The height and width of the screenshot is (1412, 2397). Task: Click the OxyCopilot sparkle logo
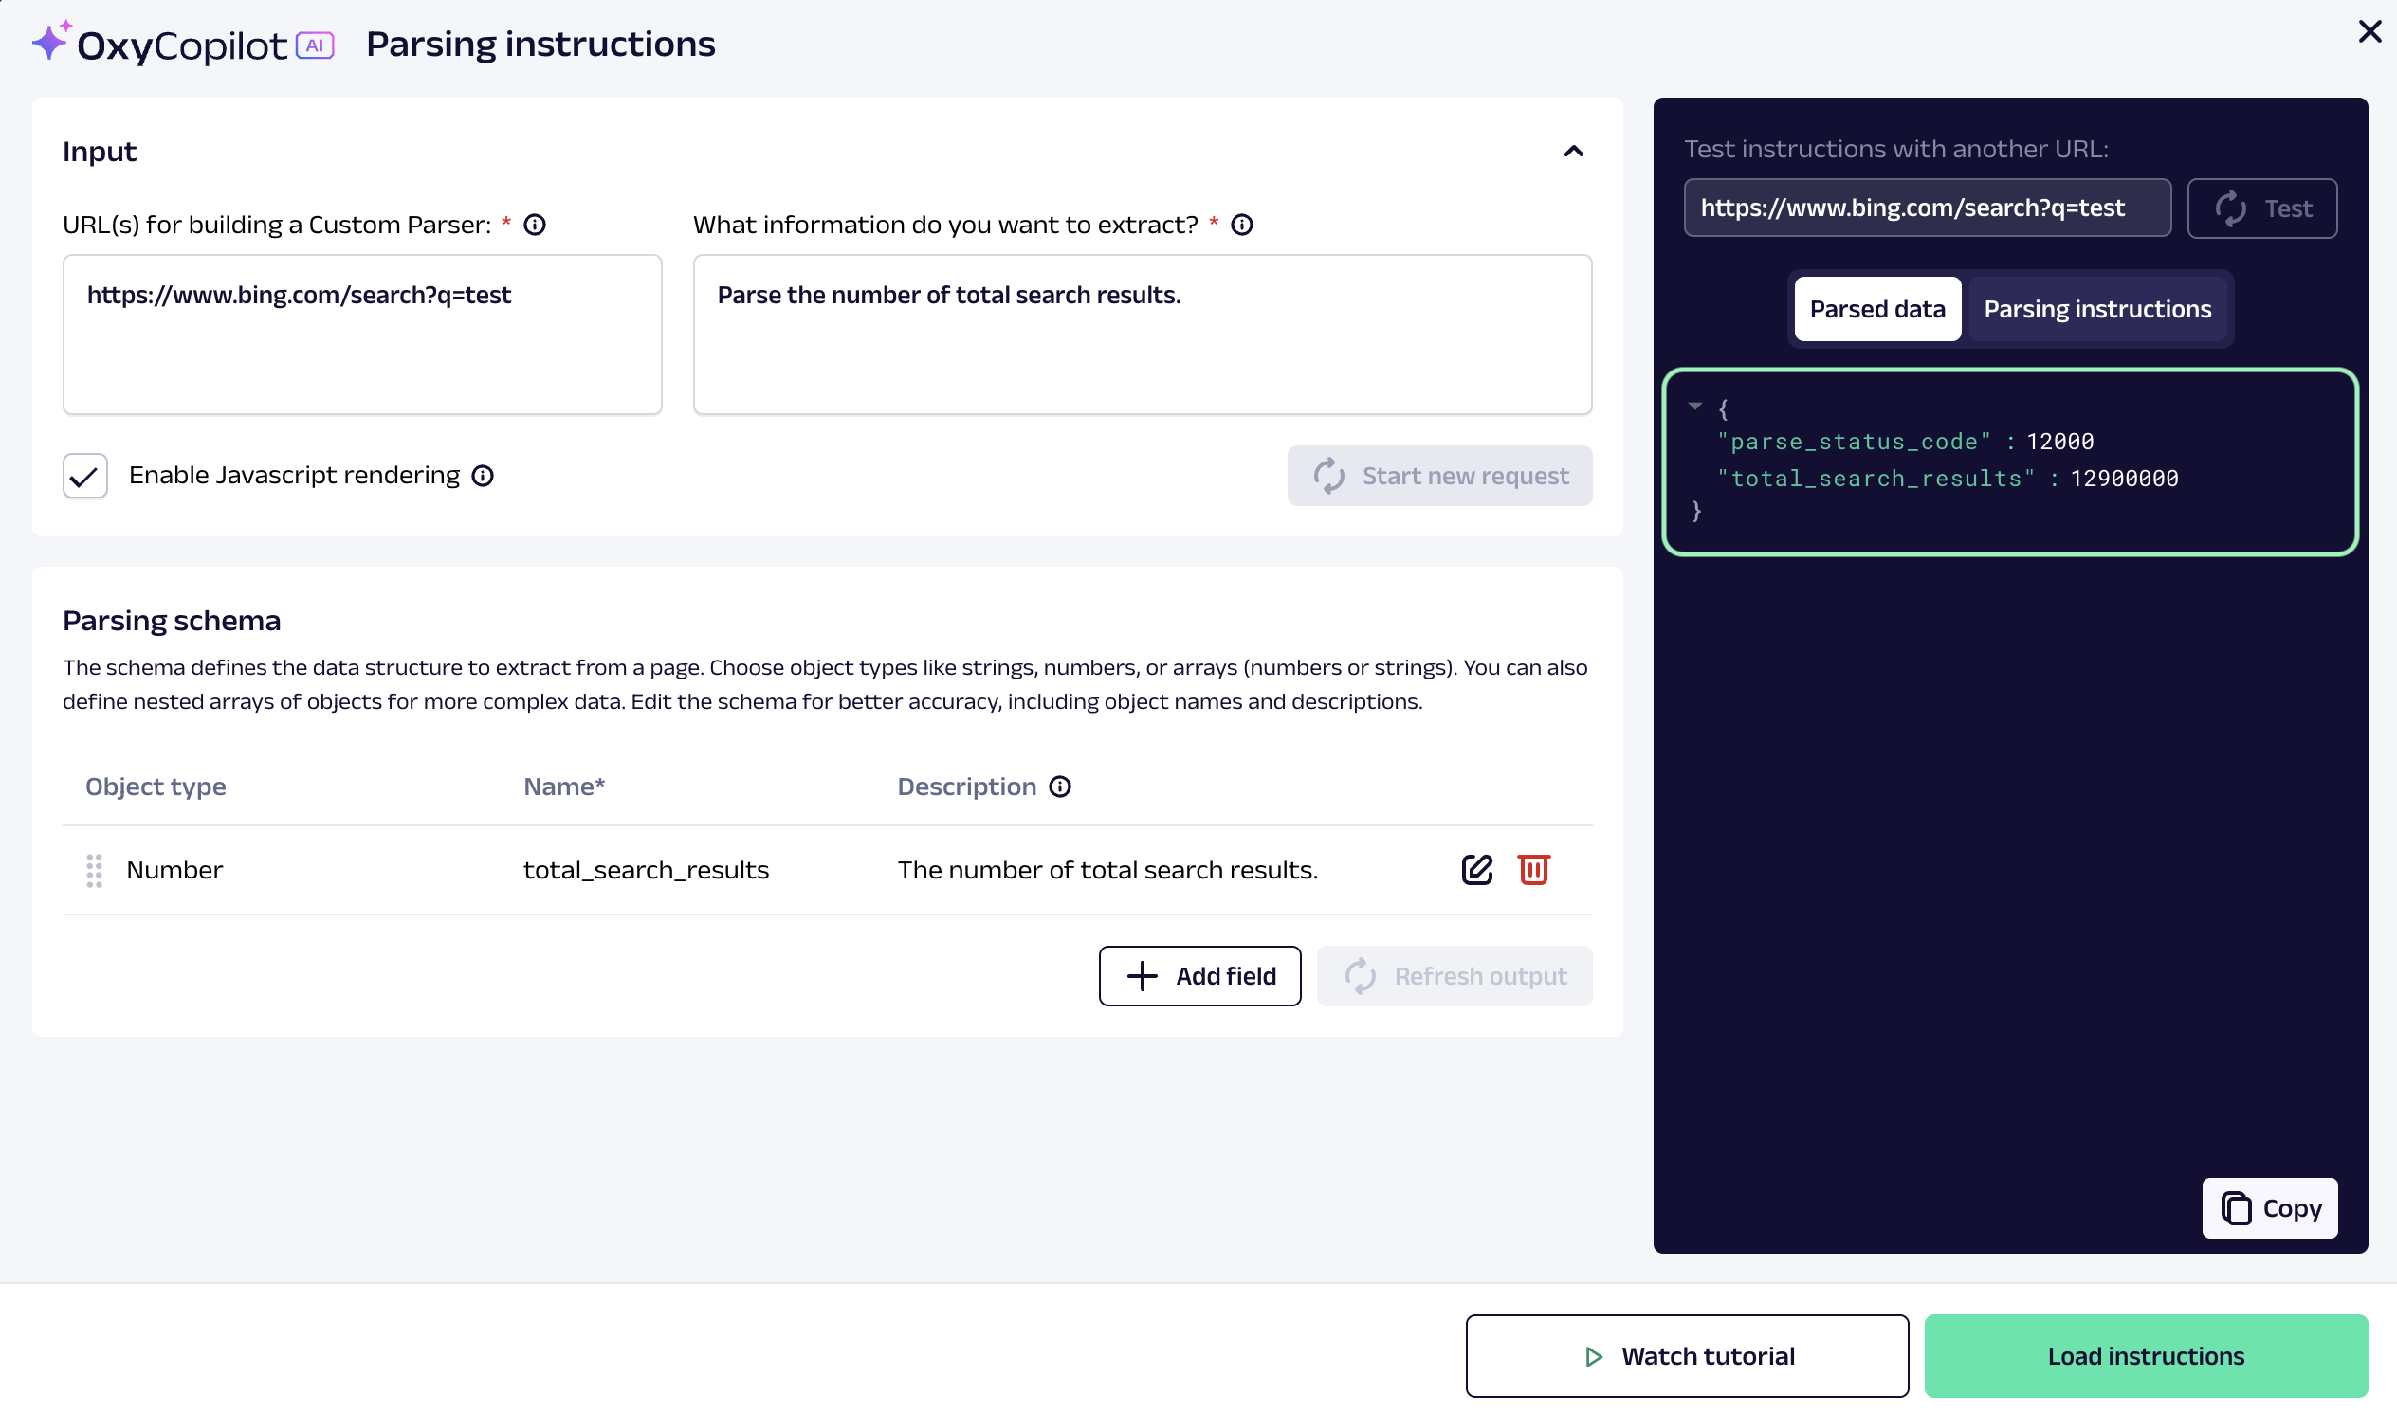click(51, 42)
